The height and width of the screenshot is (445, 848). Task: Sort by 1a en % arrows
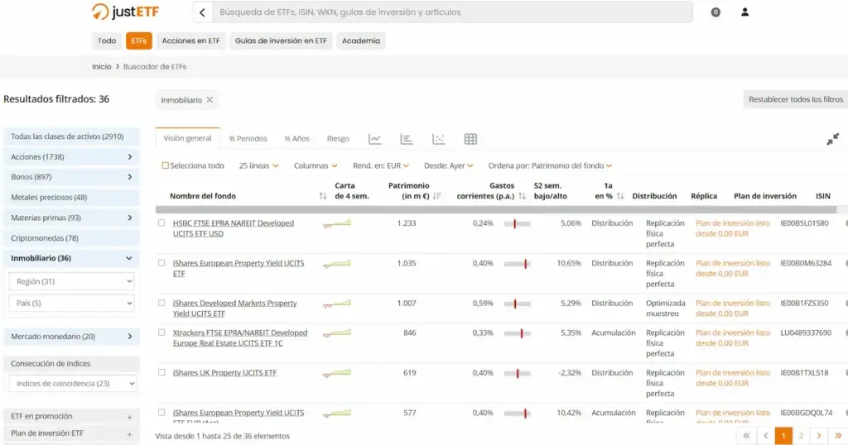[x=620, y=196]
